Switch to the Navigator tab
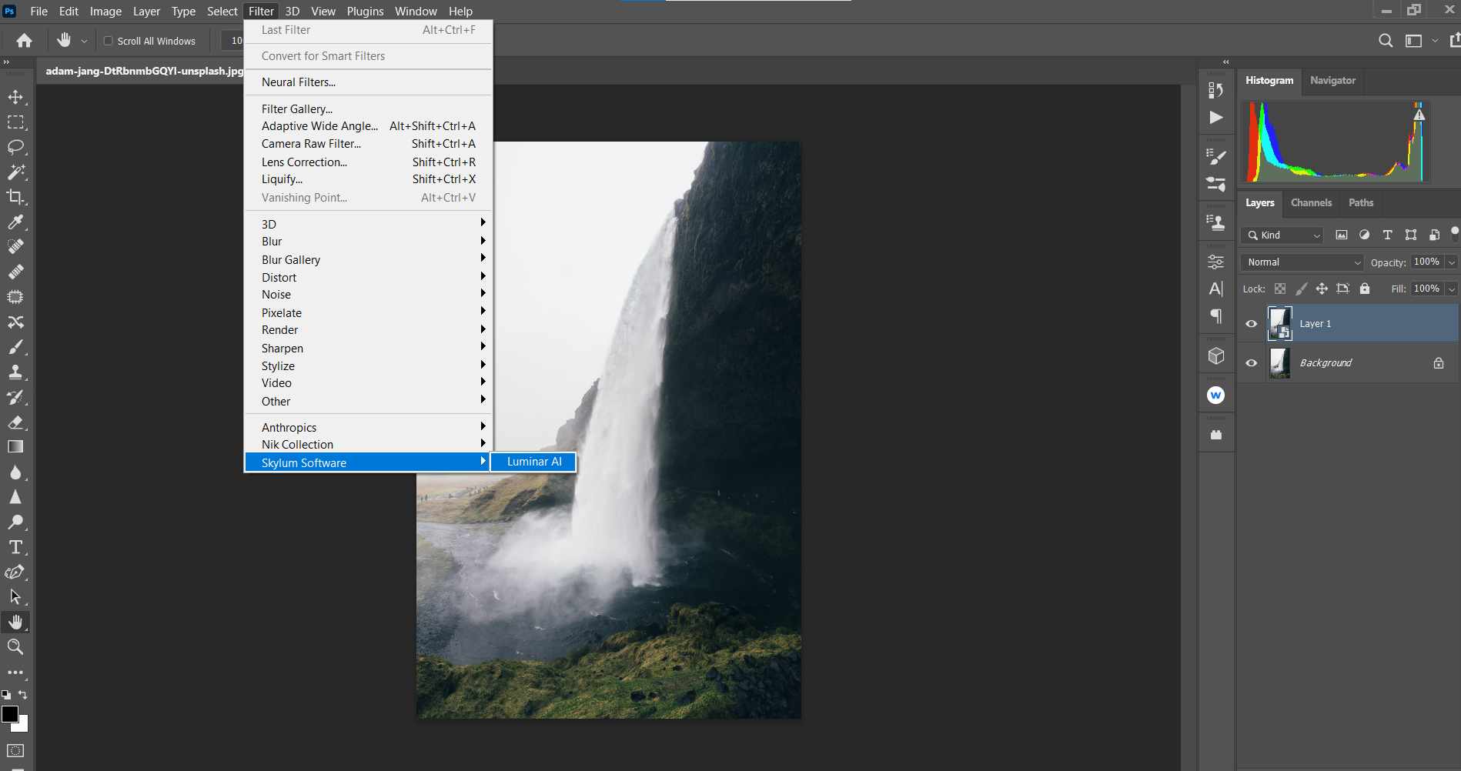 pyautogui.click(x=1332, y=81)
